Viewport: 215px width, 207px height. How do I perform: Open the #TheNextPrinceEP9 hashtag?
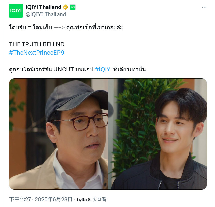37,53
